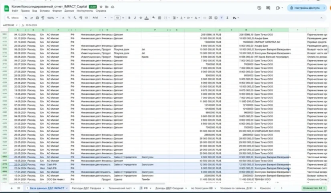Undo the last action
The image size is (331, 193).
(26, 18)
